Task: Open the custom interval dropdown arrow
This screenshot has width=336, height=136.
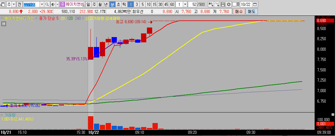Action: 185,4
